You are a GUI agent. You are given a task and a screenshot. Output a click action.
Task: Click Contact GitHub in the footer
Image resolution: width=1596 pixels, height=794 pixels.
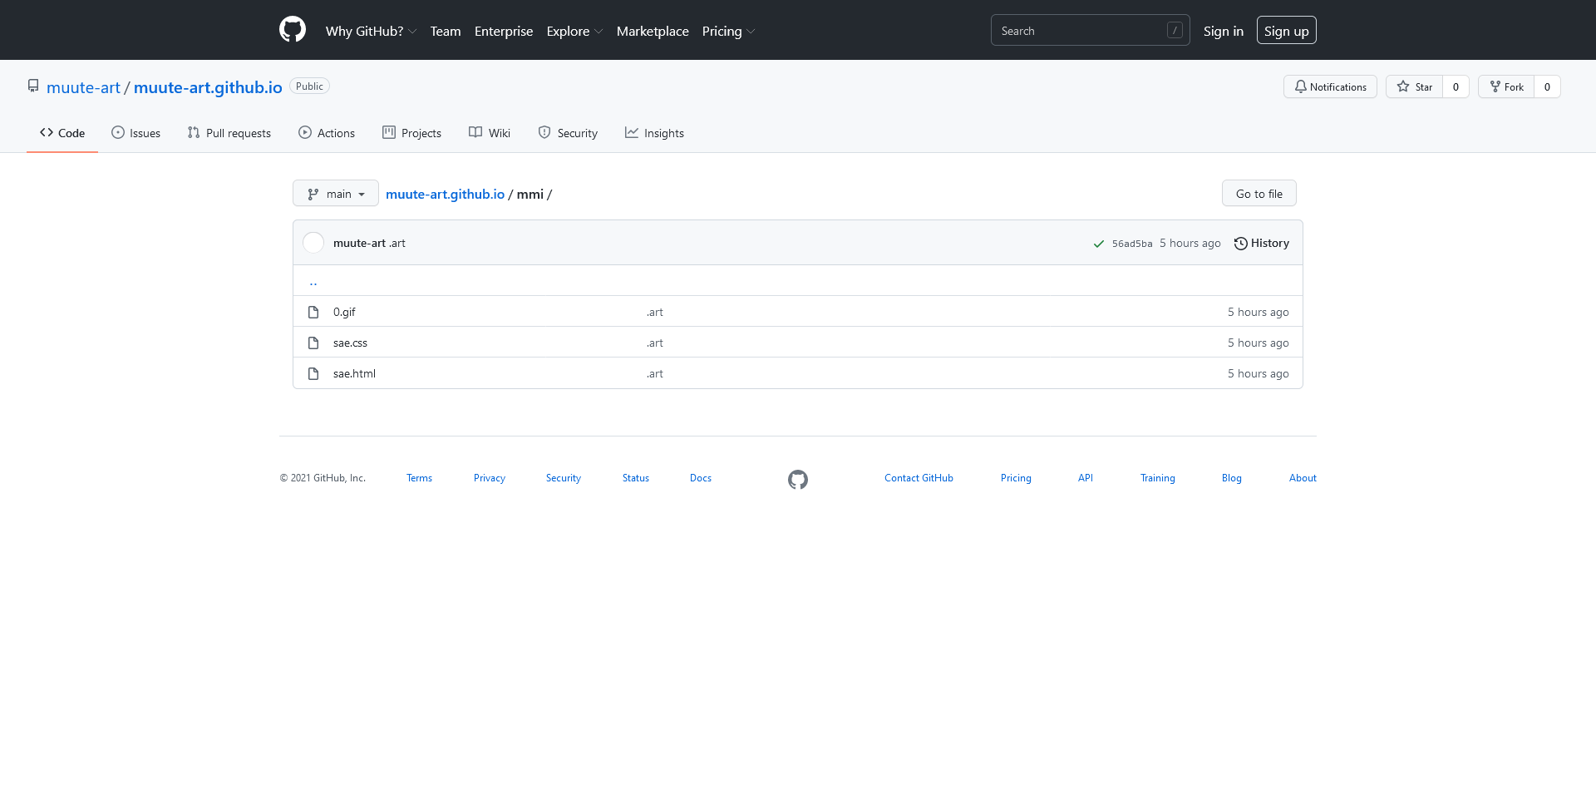coord(919,478)
